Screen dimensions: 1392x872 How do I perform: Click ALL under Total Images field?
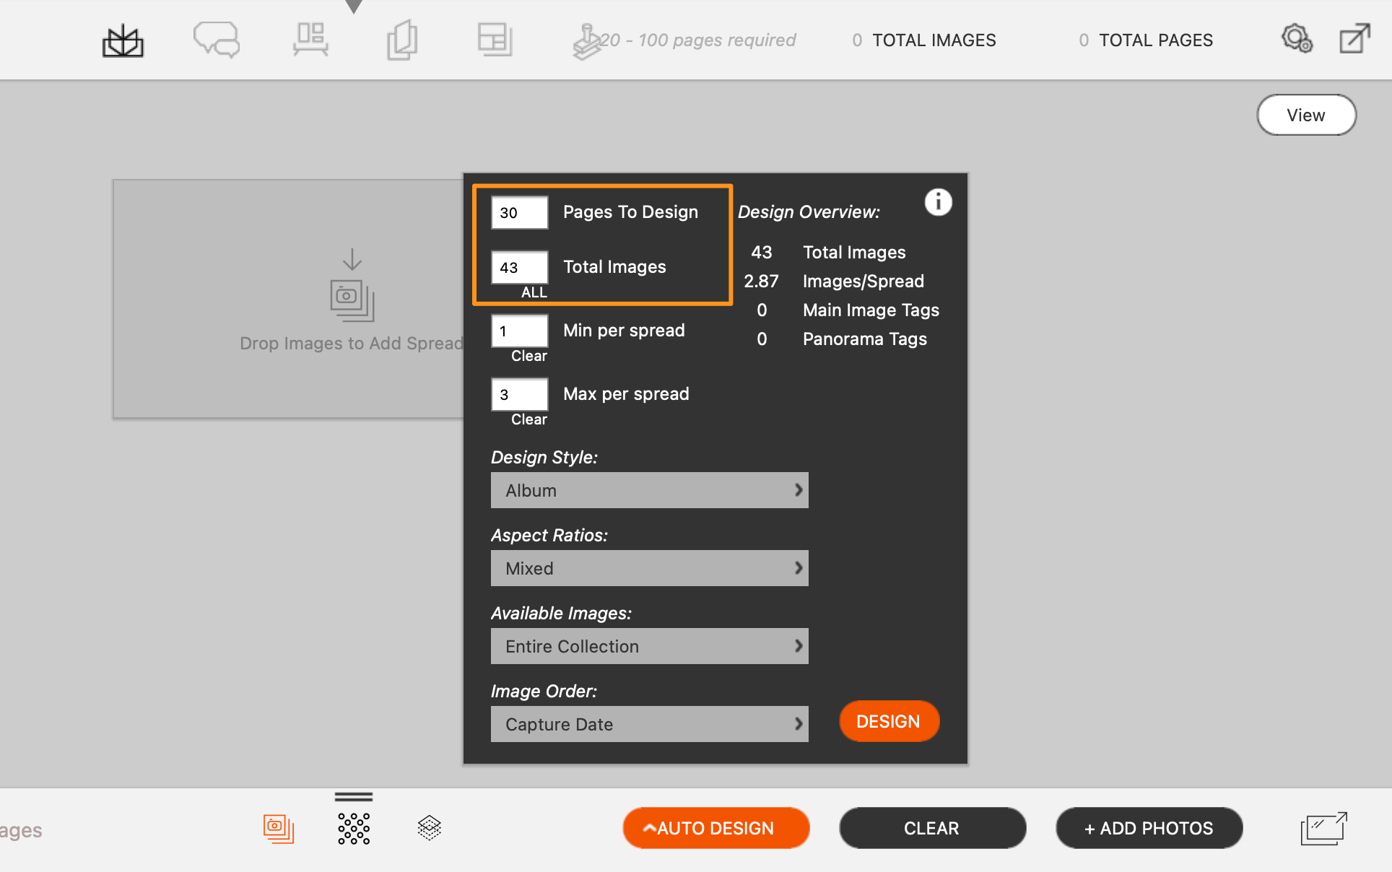tap(534, 292)
